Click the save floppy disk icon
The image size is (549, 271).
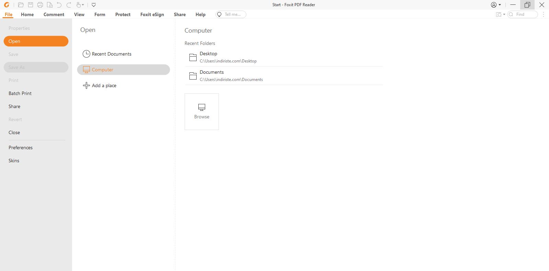coord(31,5)
